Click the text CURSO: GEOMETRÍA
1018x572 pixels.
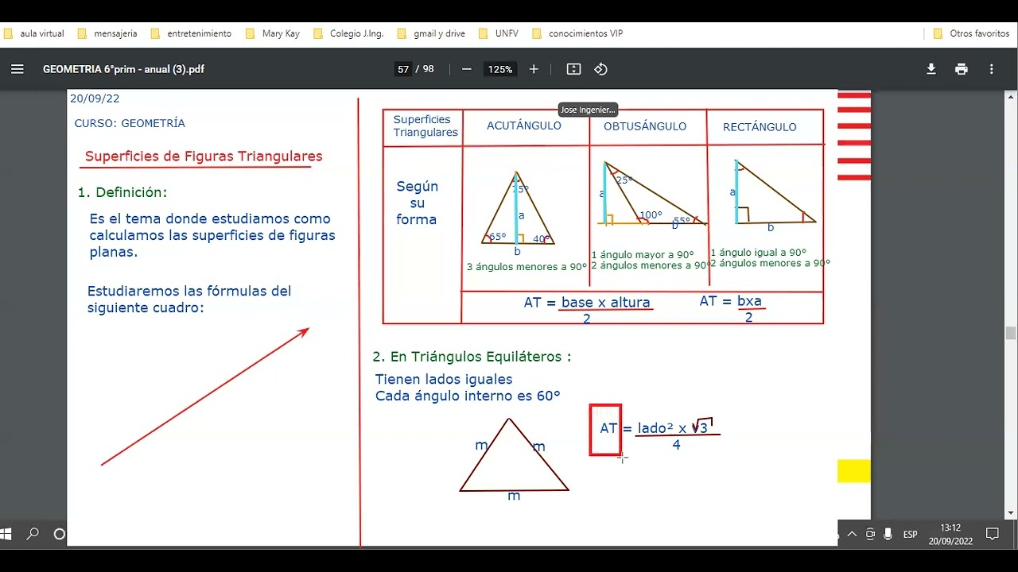click(130, 123)
